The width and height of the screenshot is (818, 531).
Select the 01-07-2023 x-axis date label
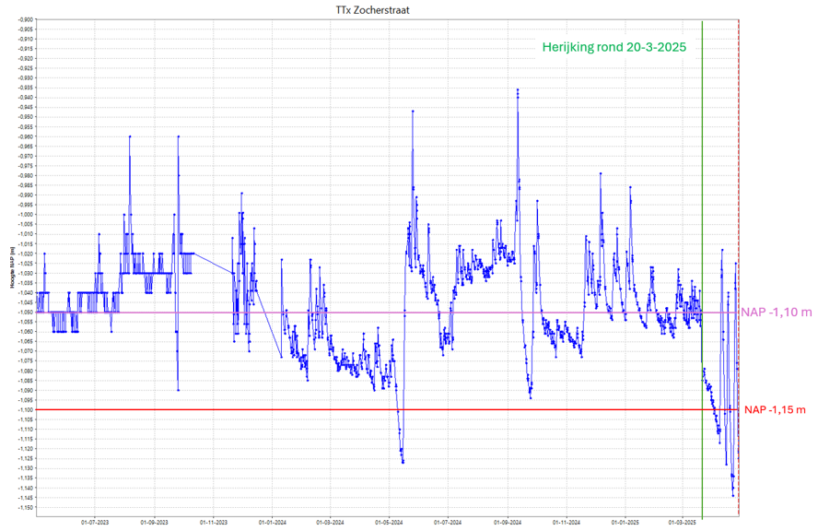95,523
